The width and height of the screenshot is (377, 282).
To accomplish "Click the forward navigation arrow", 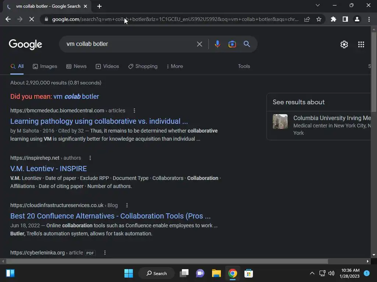I will pos(20,19).
